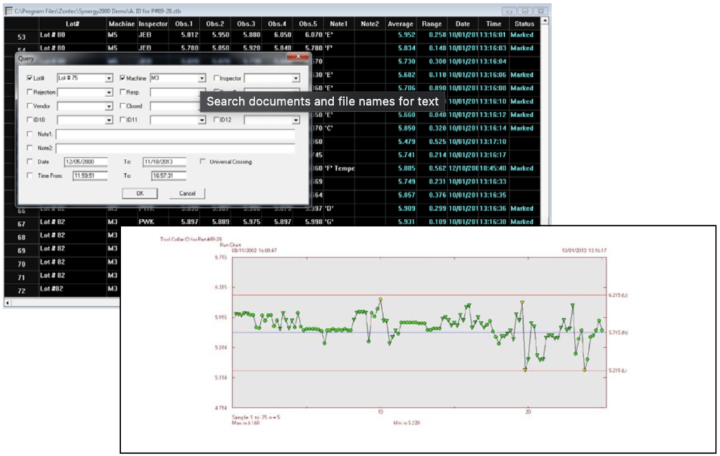The height and width of the screenshot is (456, 720).
Task: Select row number 67 in the table
Action: pos(22,224)
